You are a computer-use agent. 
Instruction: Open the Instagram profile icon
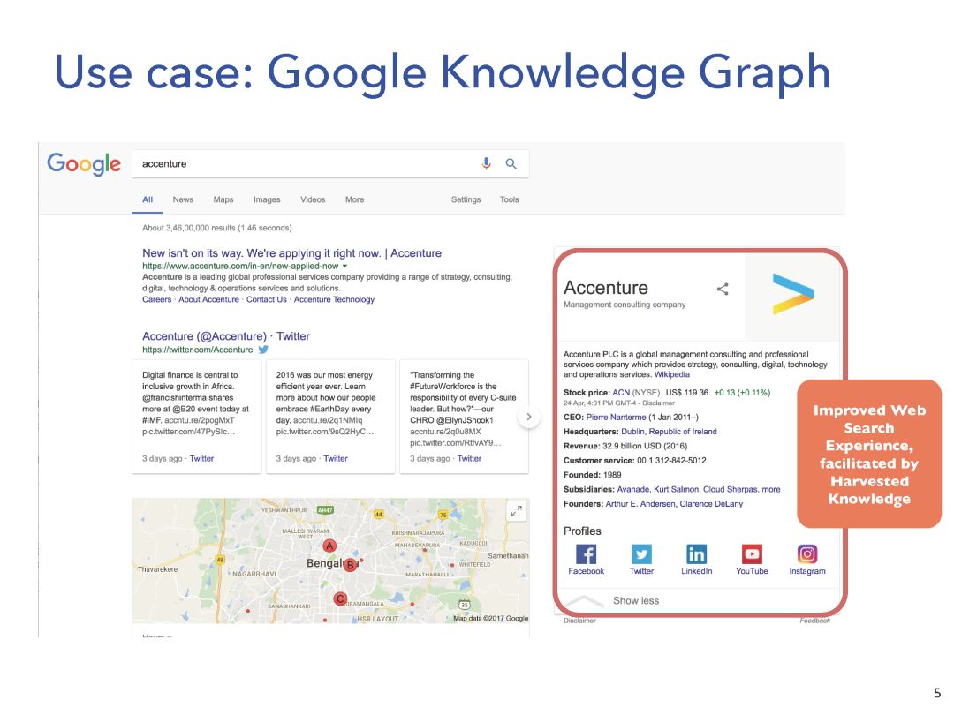pyautogui.click(x=807, y=553)
